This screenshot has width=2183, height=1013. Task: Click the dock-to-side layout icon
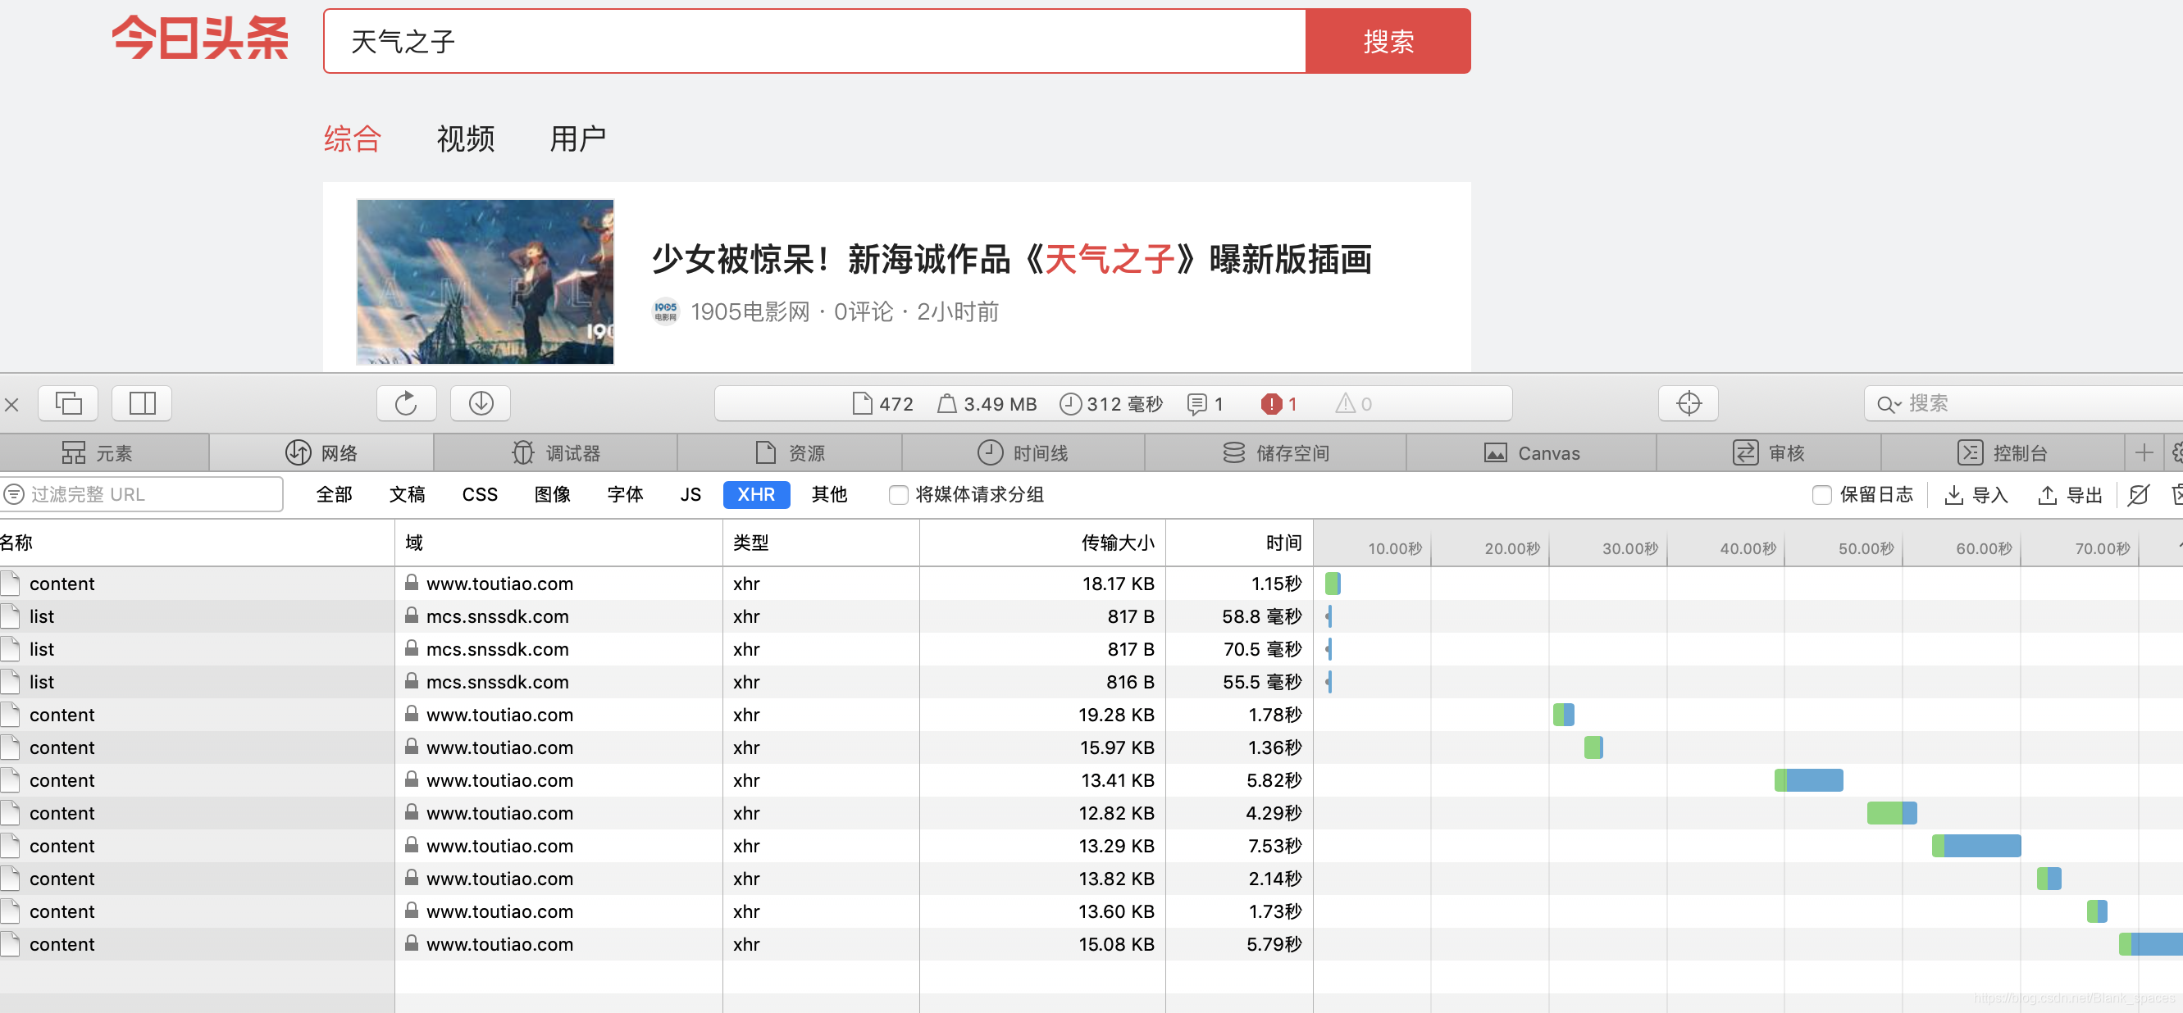pos(143,403)
